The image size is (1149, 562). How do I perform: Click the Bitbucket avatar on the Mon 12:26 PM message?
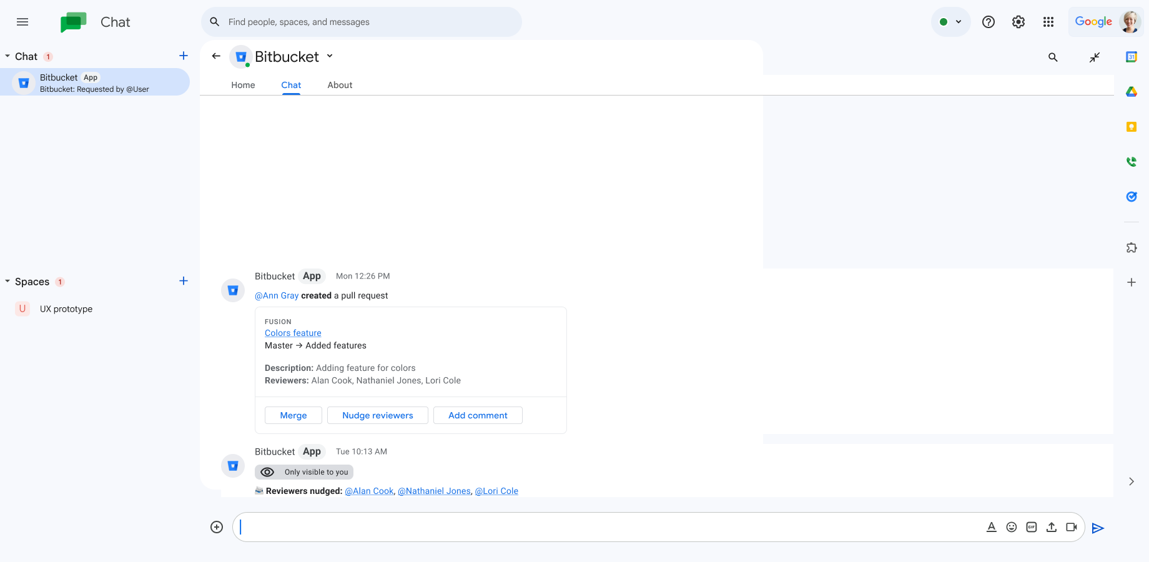pyautogui.click(x=233, y=290)
